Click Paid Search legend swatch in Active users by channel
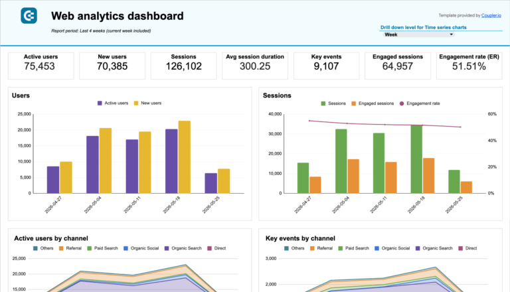Screen dimensions: 510x292 tap(90, 248)
